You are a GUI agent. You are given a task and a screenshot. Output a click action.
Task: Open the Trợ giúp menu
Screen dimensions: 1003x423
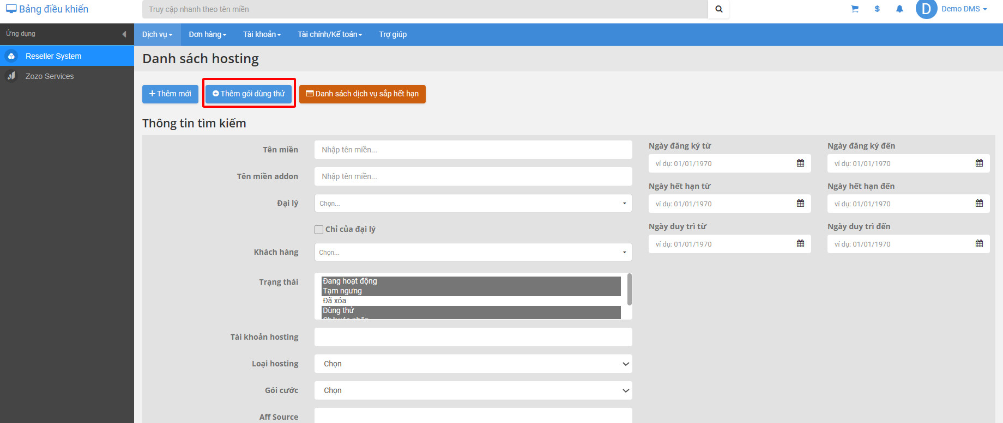point(393,34)
